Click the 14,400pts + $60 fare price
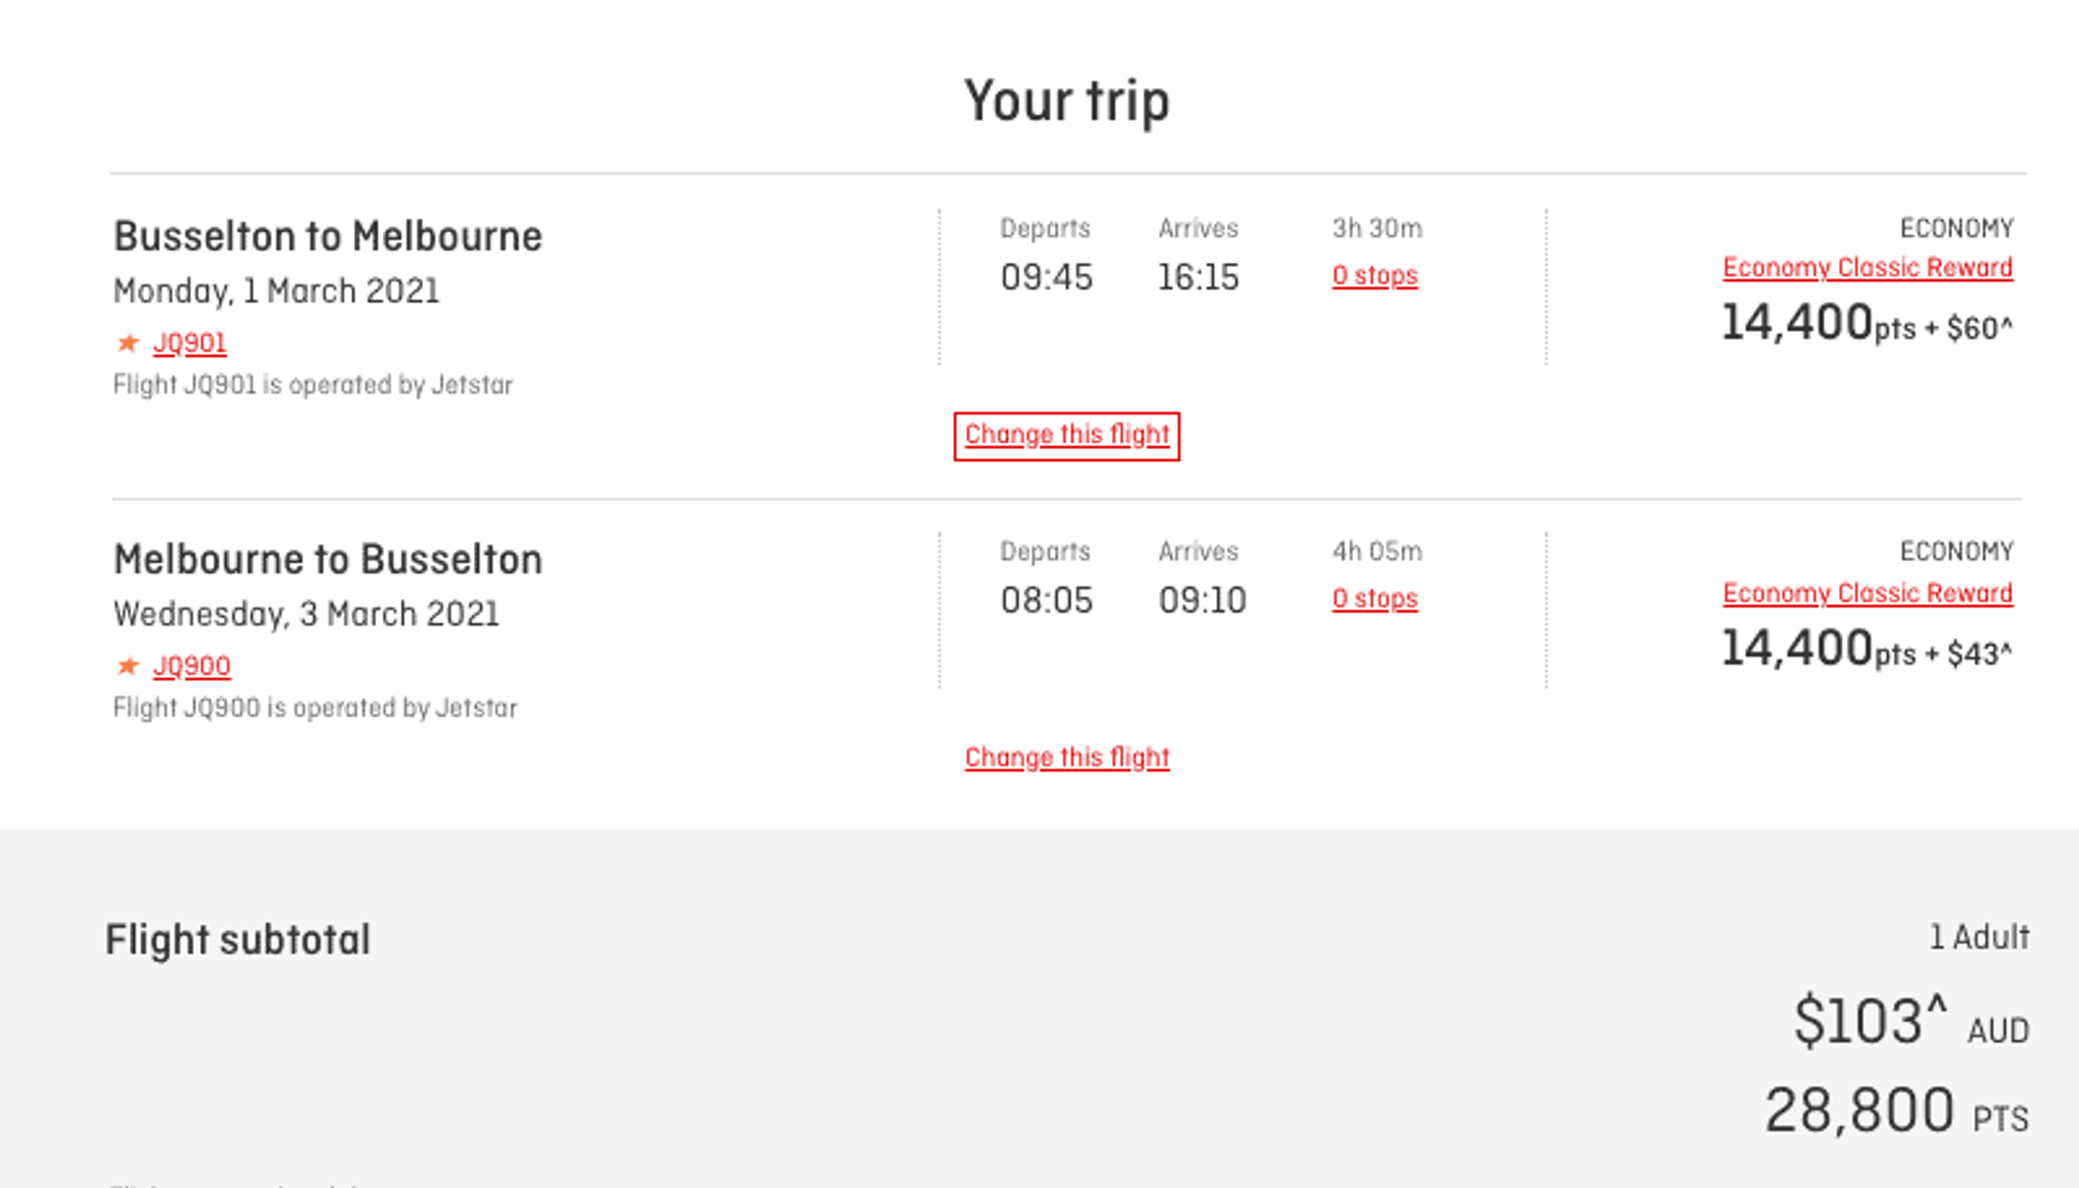The height and width of the screenshot is (1188, 2079). [x=1866, y=323]
